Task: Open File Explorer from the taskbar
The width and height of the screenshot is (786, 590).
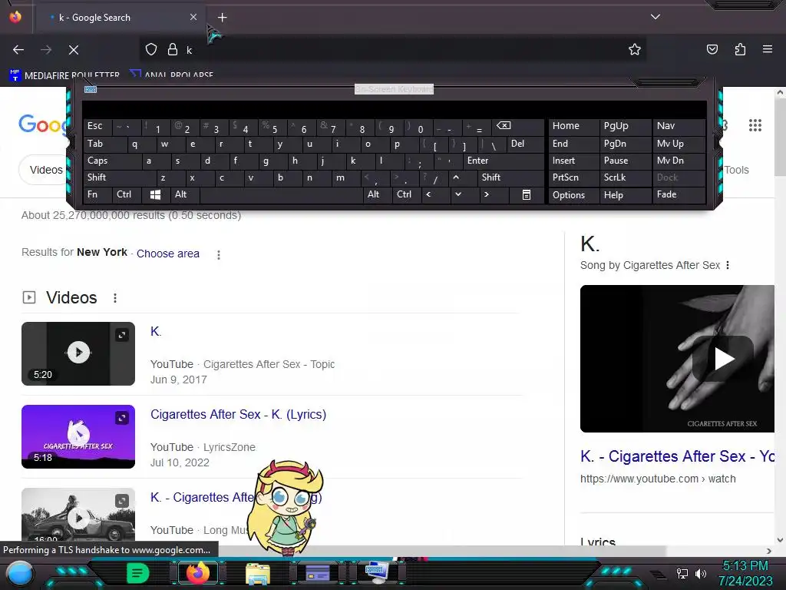Action: [258, 573]
